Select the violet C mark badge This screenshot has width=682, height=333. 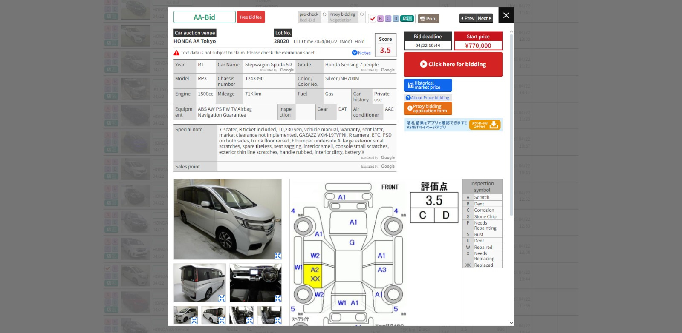pyautogui.click(x=388, y=19)
